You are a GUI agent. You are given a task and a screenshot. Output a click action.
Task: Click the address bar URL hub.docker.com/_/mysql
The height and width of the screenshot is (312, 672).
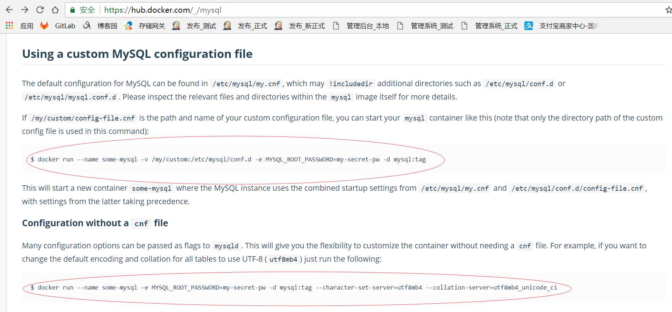pos(163,10)
